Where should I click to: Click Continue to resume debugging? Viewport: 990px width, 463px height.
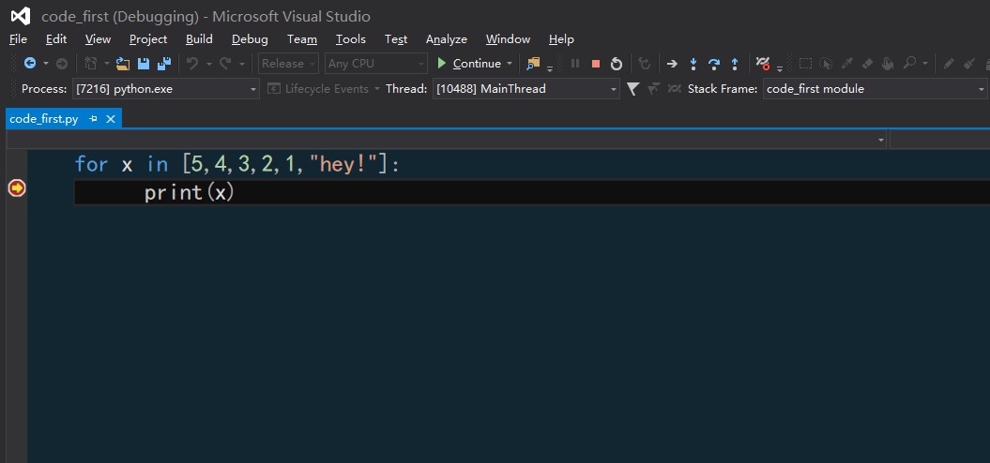point(470,63)
